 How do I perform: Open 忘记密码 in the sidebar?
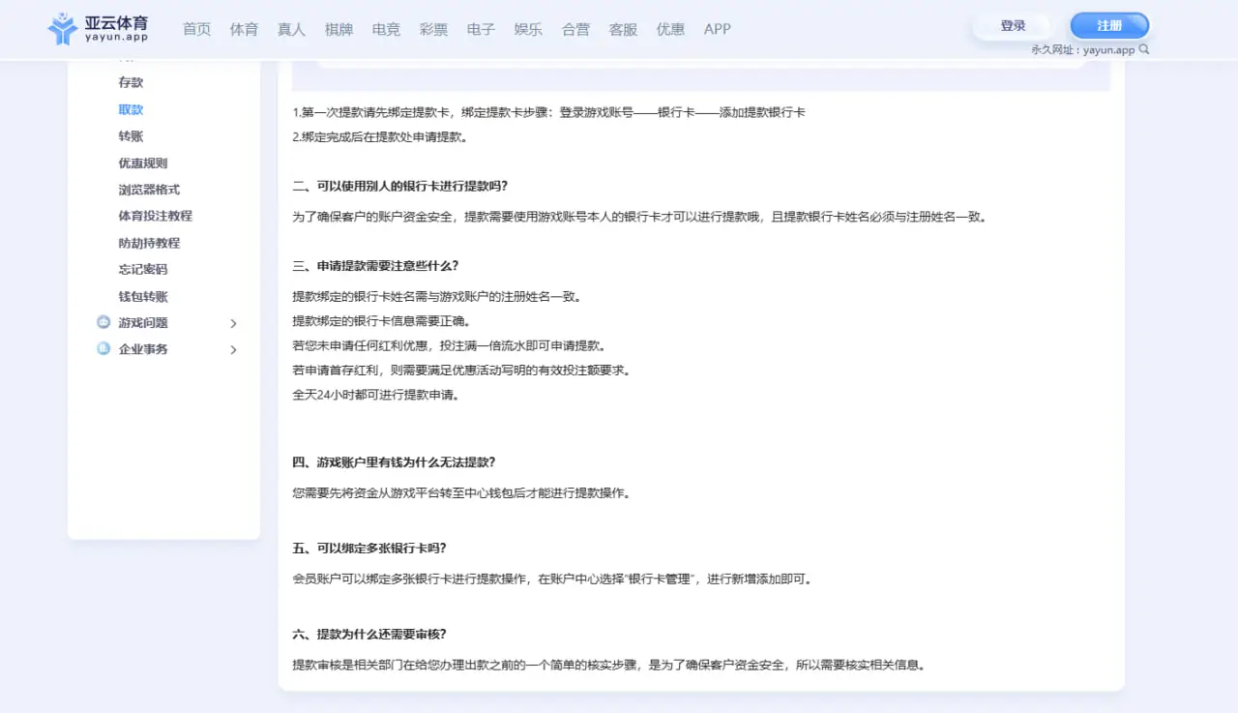pyautogui.click(x=143, y=269)
